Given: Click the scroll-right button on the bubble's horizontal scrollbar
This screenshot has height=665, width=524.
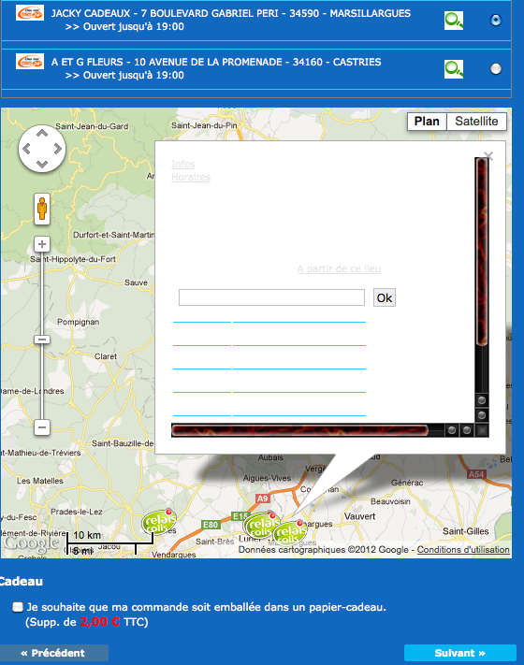Looking at the screenshot, I should 467,430.
